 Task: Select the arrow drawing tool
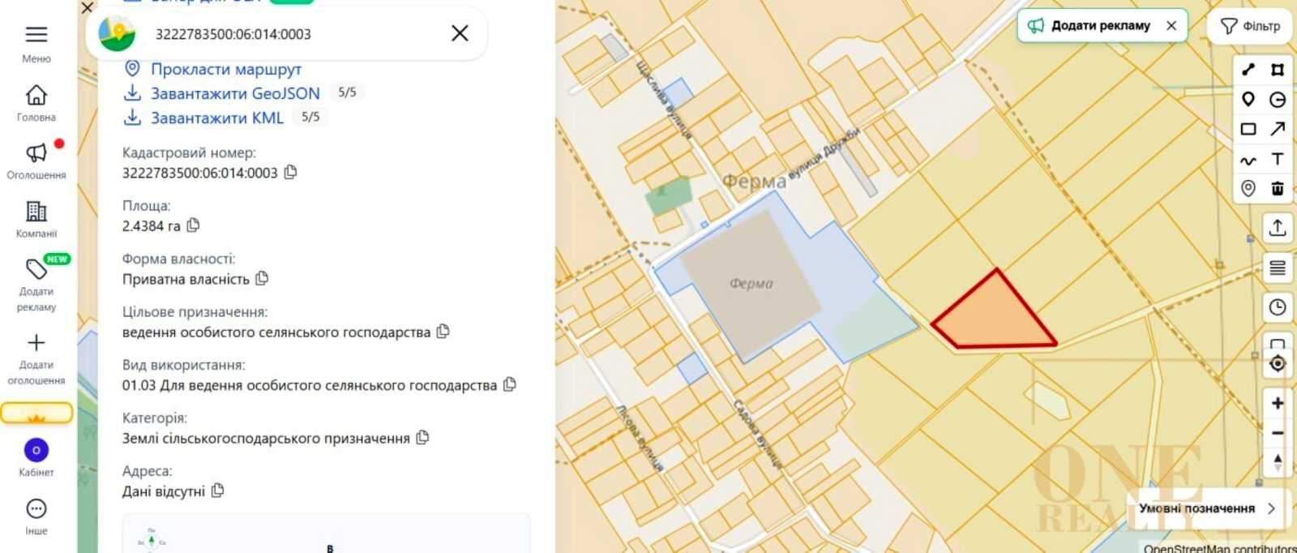(1278, 129)
